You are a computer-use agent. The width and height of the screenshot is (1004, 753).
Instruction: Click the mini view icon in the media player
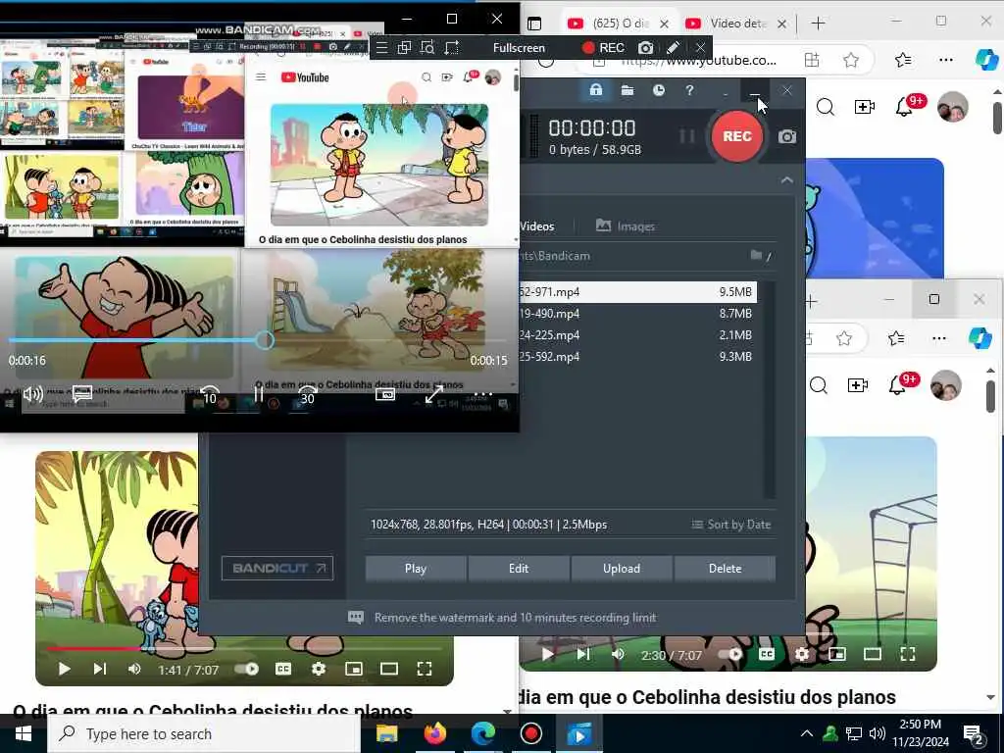point(384,394)
